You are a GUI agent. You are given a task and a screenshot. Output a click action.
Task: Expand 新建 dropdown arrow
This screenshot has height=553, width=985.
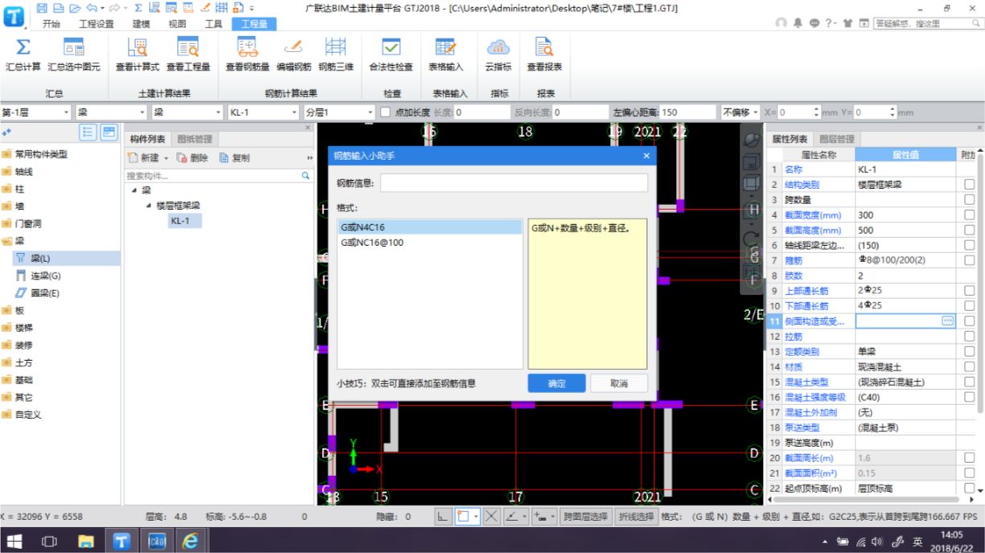(166, 158)
